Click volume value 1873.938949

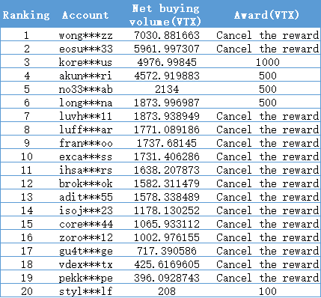(167, 116)
